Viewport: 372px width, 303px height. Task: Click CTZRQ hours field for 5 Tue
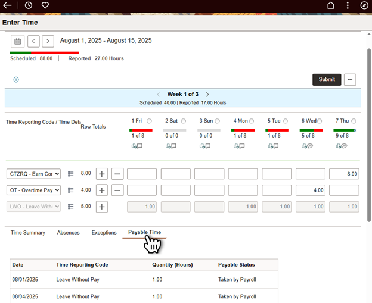coord(277,174)
